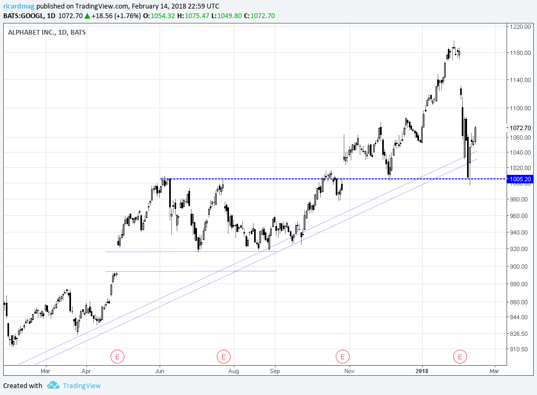Click the 1072.70 current price axis label

pyautogui.click(x=520, y=128)
